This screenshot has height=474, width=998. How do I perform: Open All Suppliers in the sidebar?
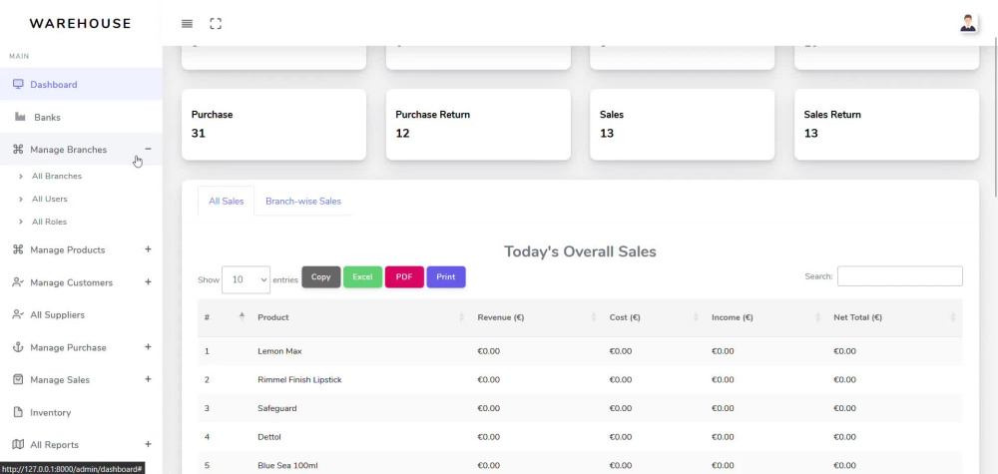coord(81,315)
